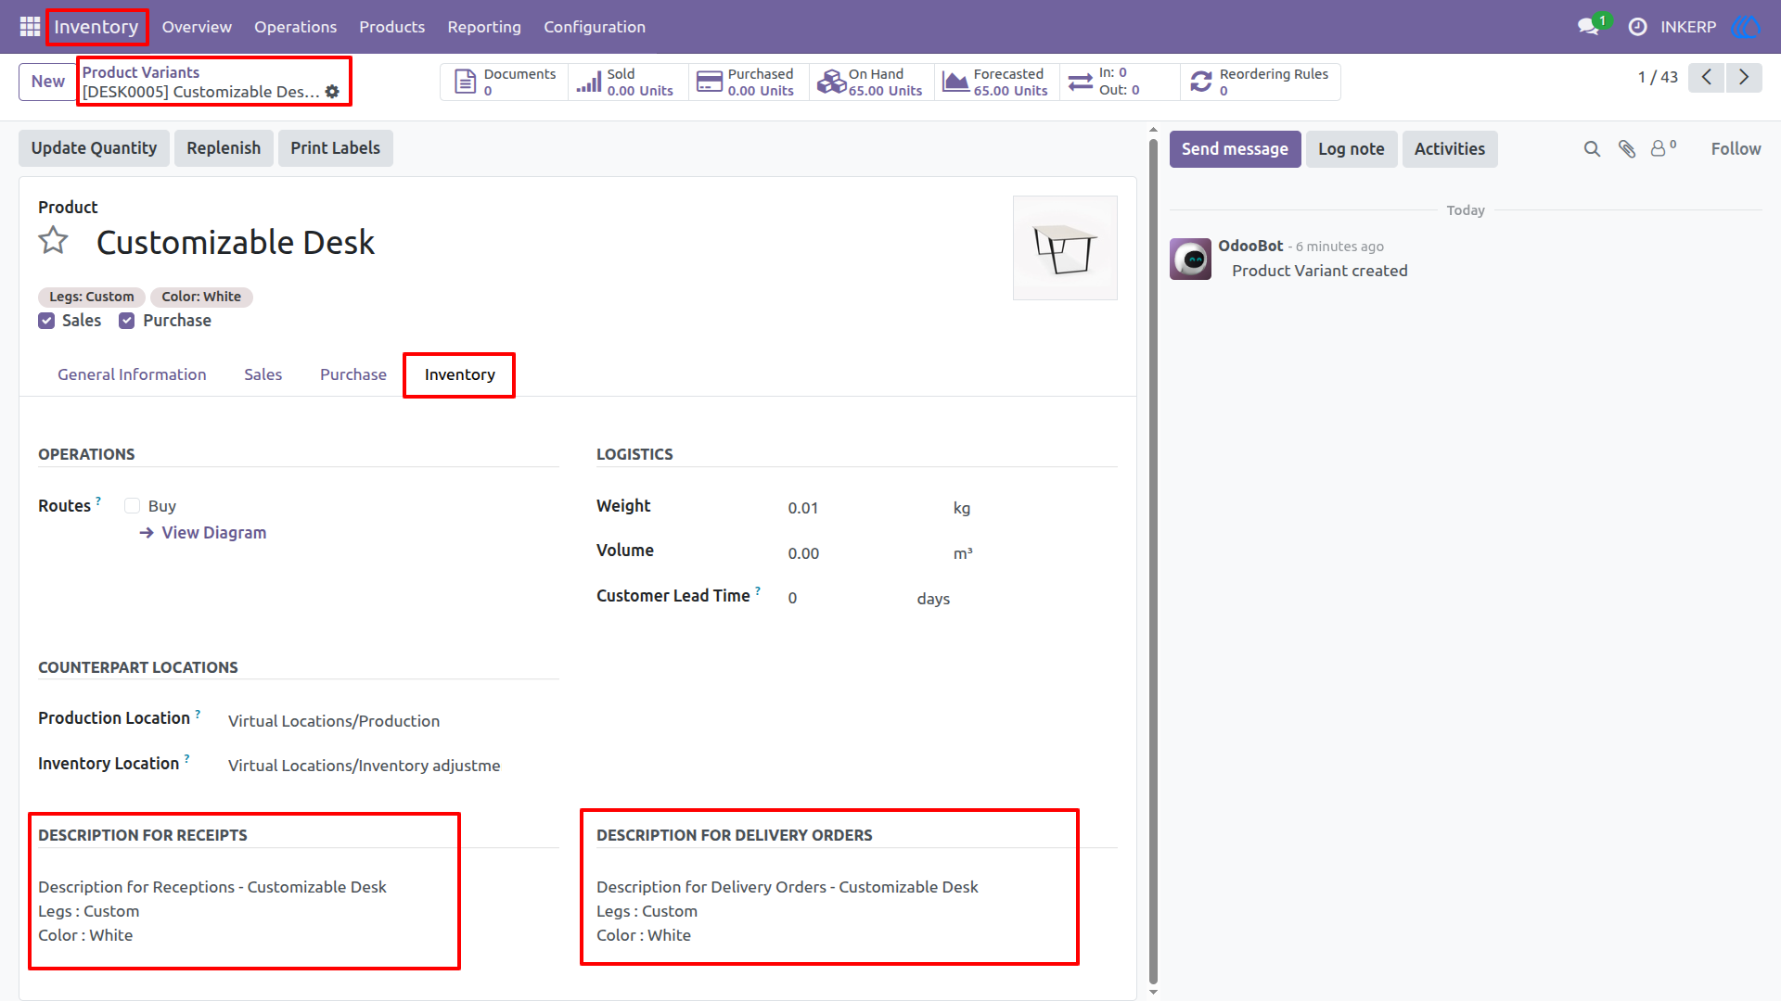Click Update Quantity button
Image resolution: width=1781 pixels, height=1001 pixels.
(94, 148)
